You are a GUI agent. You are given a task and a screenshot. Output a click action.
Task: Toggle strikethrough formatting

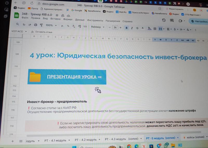point(137,28)
